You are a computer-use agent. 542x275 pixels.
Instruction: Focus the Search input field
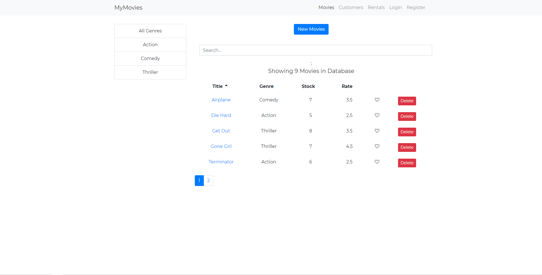(x=315, y=50)
